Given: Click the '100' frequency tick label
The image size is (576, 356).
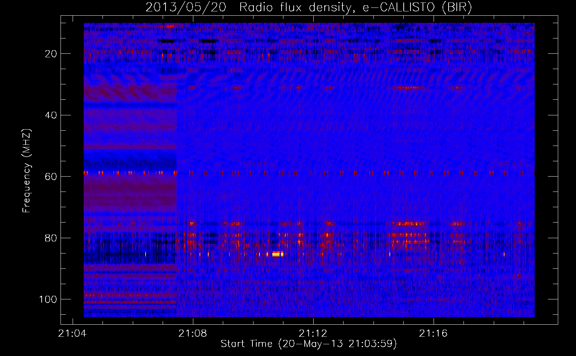Looking at the screenshot, I should 48,299.
